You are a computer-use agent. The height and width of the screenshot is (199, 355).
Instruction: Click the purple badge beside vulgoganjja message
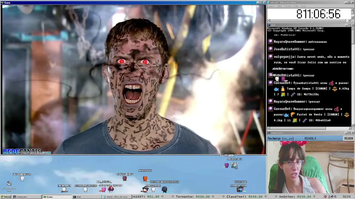coord(270,57)
